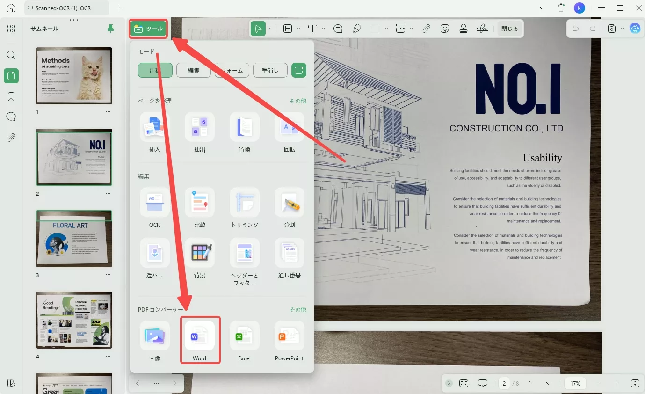Open the 比較 compare tool
The height and width of the screenshot is (394, 645).
click(200, 208)
